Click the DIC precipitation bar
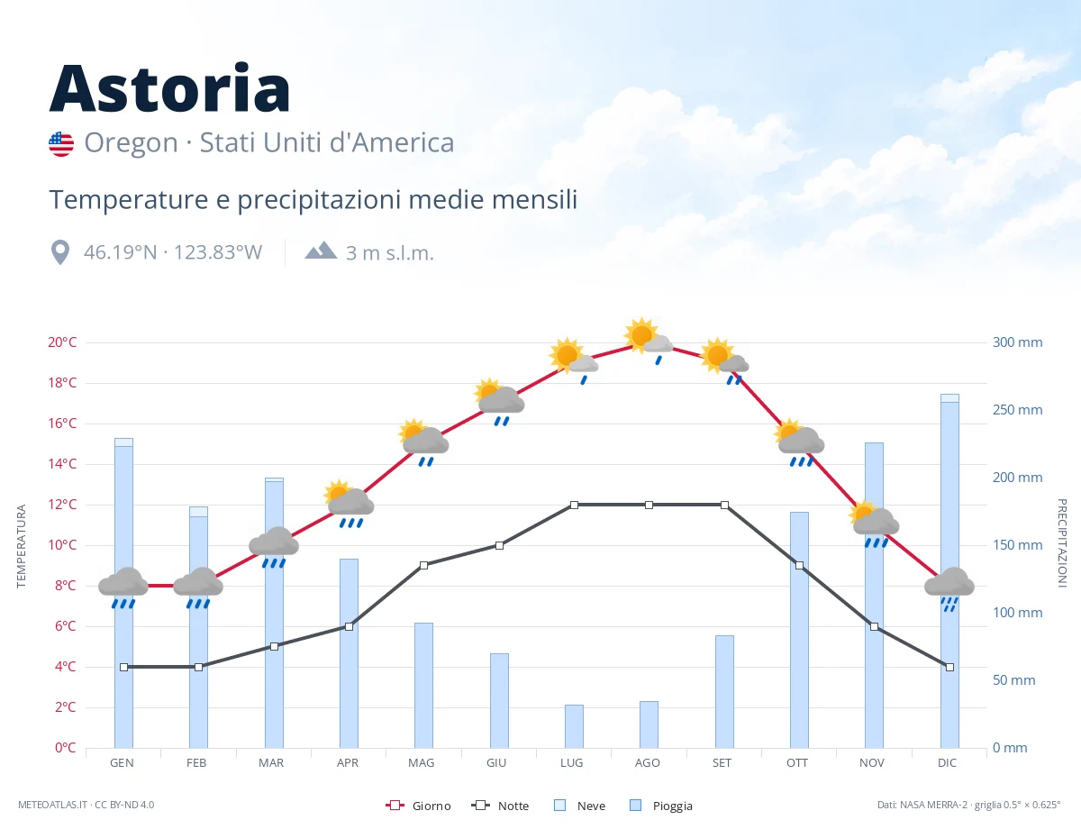This screenshot has height=829, width=1081. tap(949, 571)
